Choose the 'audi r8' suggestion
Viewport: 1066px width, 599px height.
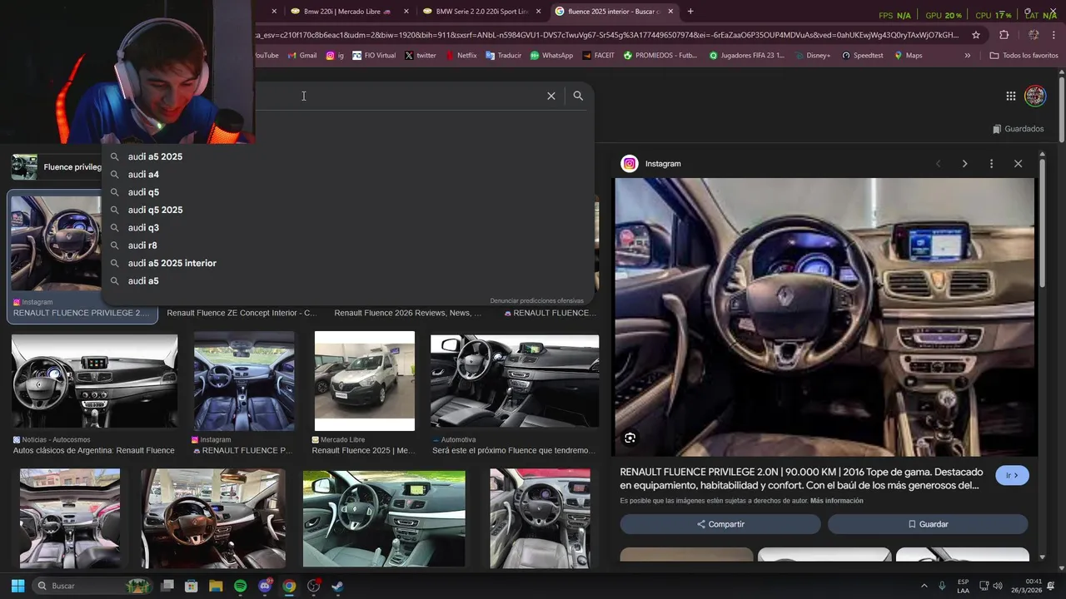click(x=347, y=245)
